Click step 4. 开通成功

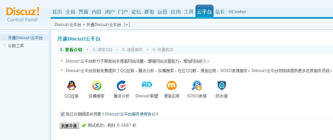pos(163,50)
